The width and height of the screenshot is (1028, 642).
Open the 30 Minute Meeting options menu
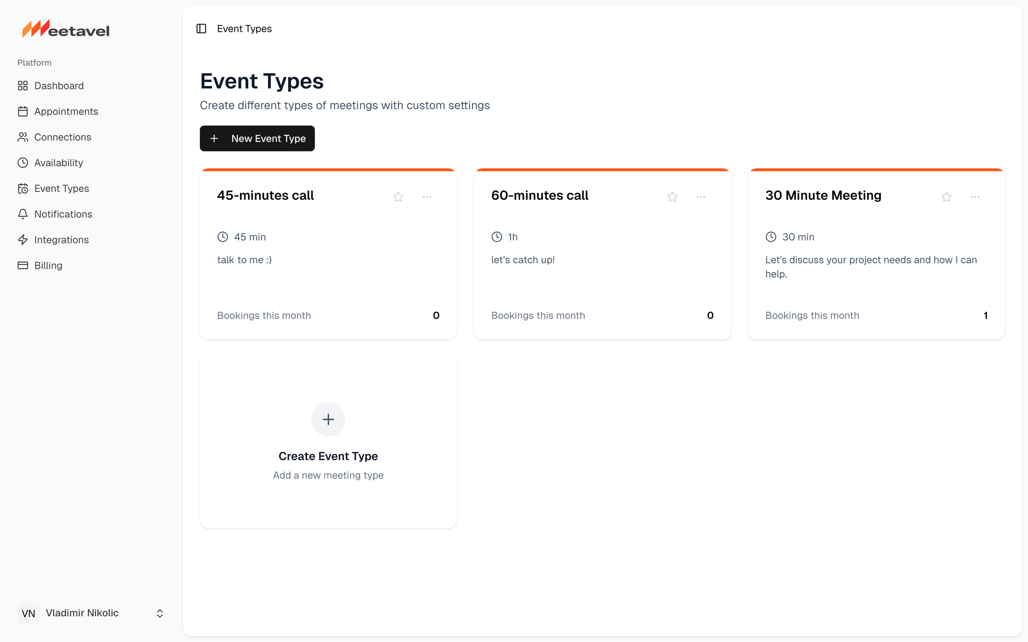(975, 196)
